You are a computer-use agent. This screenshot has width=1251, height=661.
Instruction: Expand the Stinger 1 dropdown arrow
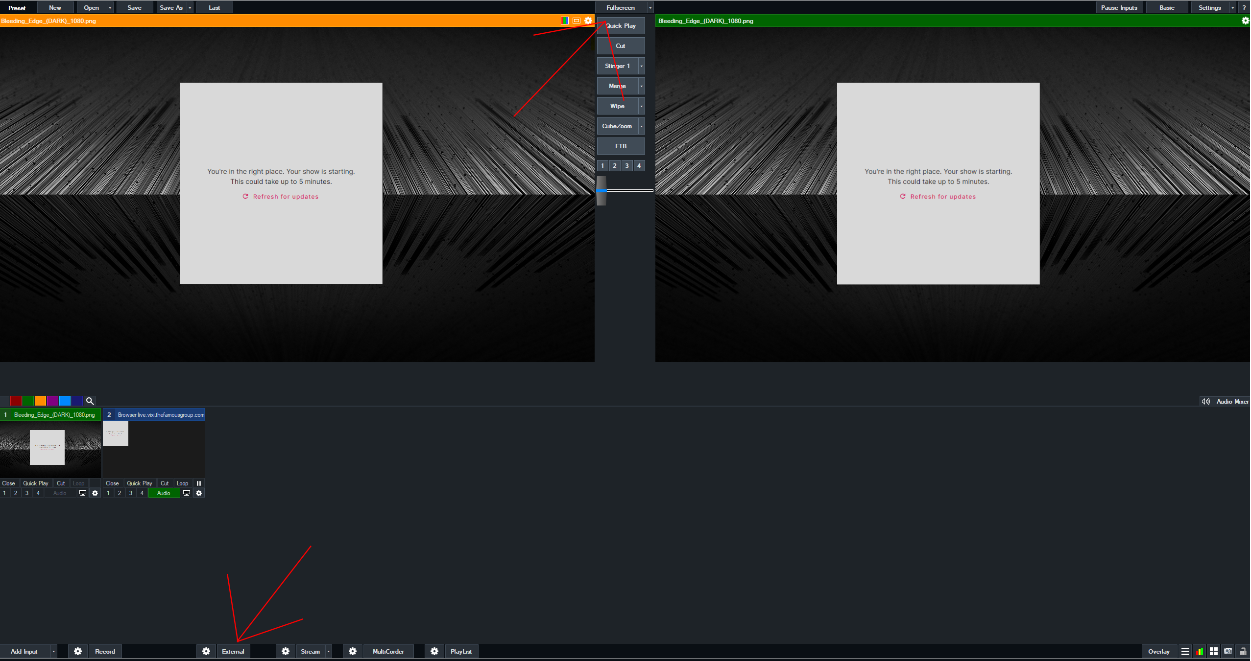point(642,66)
